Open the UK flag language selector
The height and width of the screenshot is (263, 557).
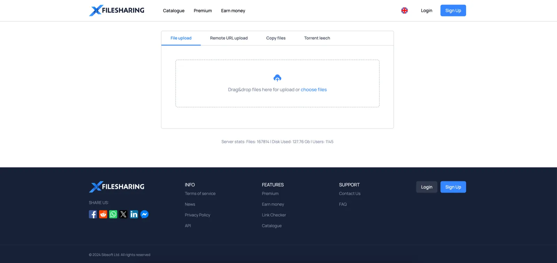[405, 10]
